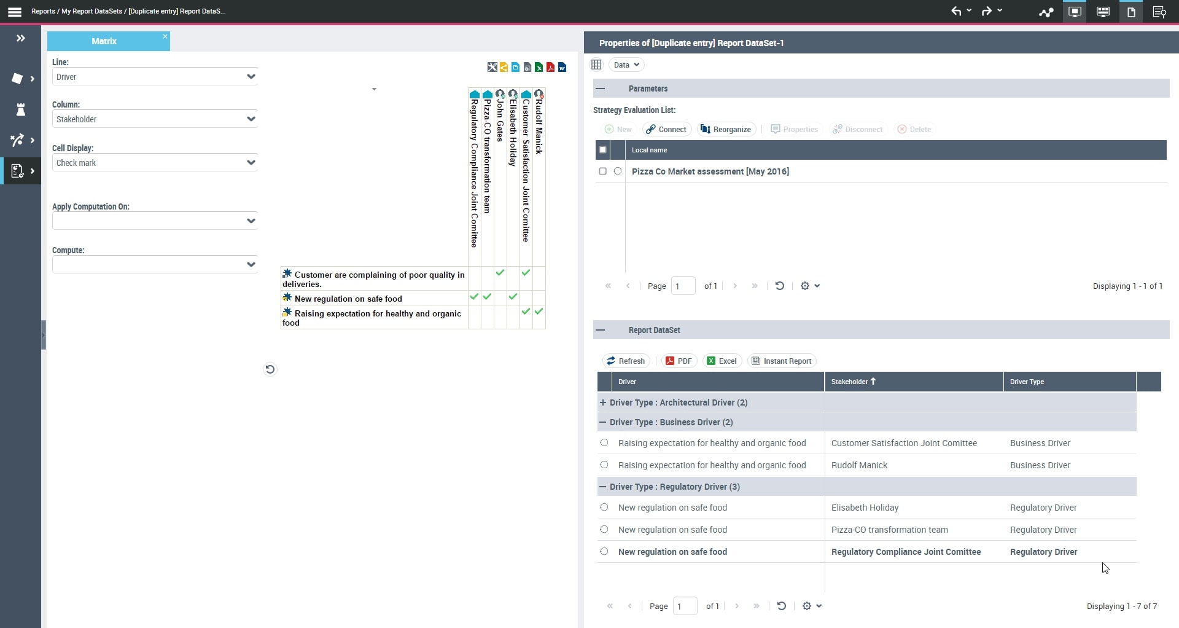Expand Driver Type Architectural Driver group
The height and width of the screenshot is (628, 1179).
603,402
